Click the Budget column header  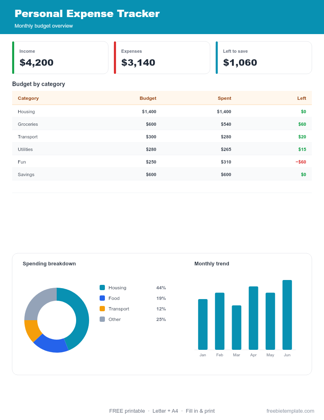coord(148,98)
